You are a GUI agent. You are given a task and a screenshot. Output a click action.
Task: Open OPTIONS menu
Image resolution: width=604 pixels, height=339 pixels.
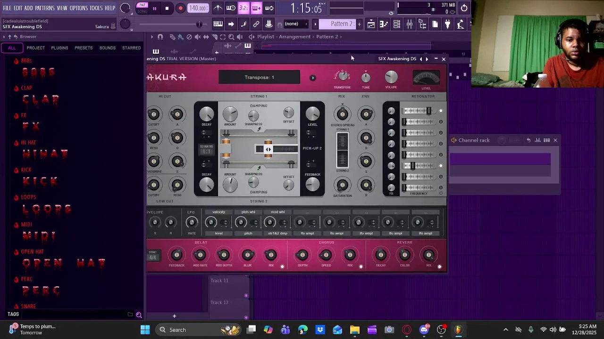[x=79, y=8]
